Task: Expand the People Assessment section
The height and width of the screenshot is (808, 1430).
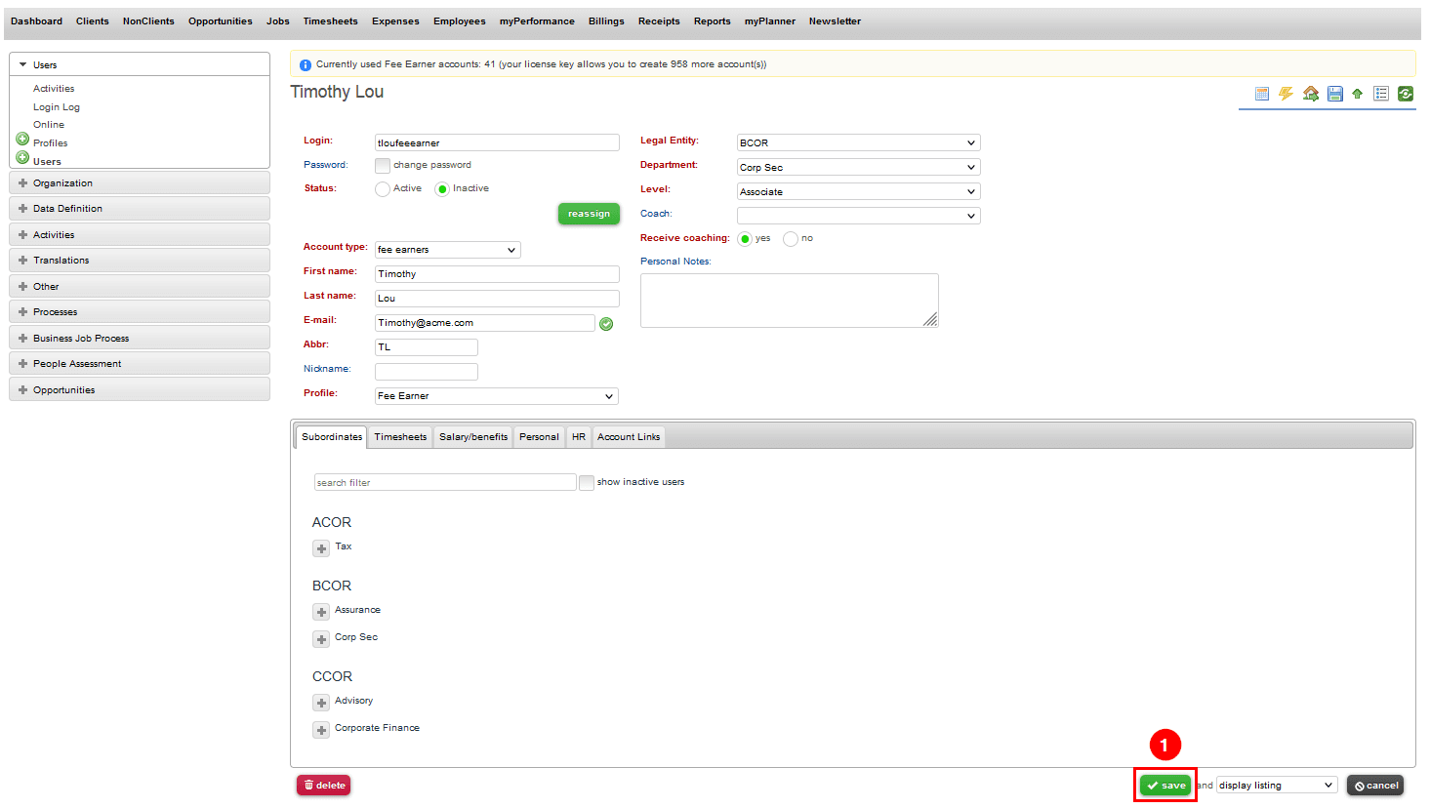Action: pyautogui.click(x=140, y=364)
